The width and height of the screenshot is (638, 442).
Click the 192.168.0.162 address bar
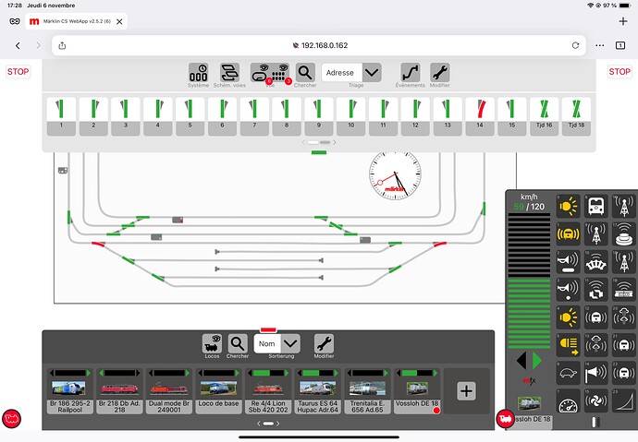(x=319, y=44)
